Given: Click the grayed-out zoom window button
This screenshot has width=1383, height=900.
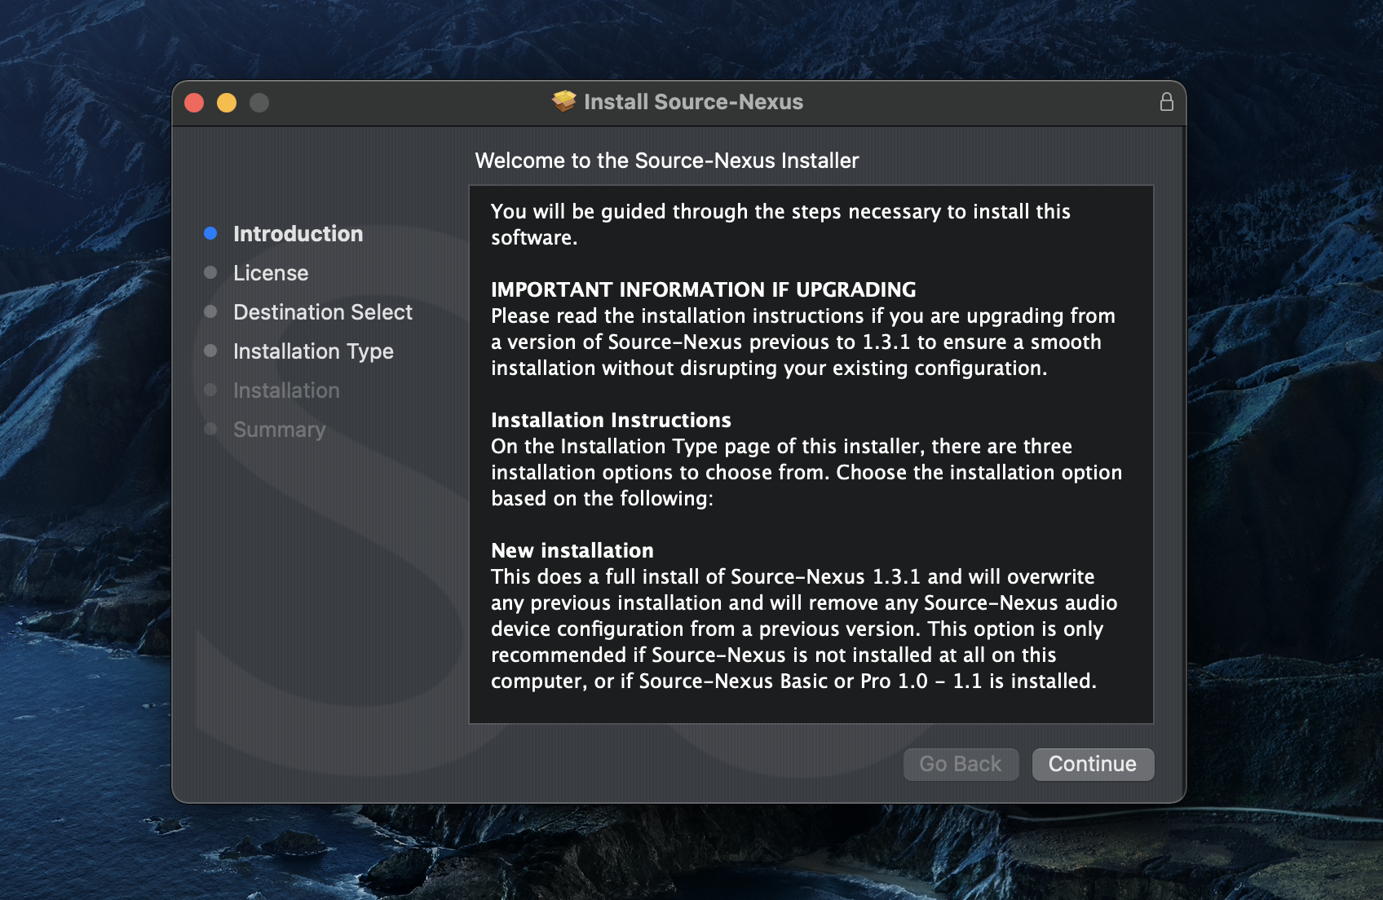Looking at the screenshot, I should pyautogui.click(x=259, y=103).
